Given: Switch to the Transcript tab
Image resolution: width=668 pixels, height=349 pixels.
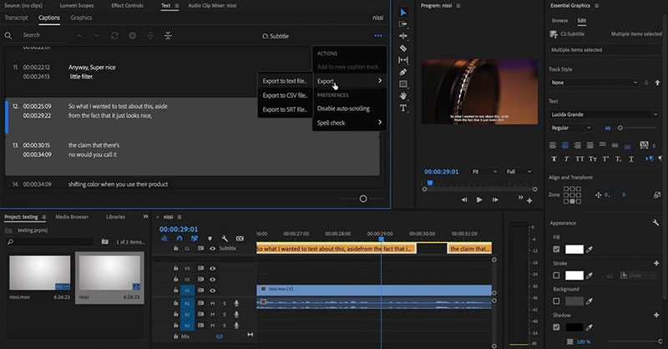Looking at the screenshot, I should pos(16,18).
